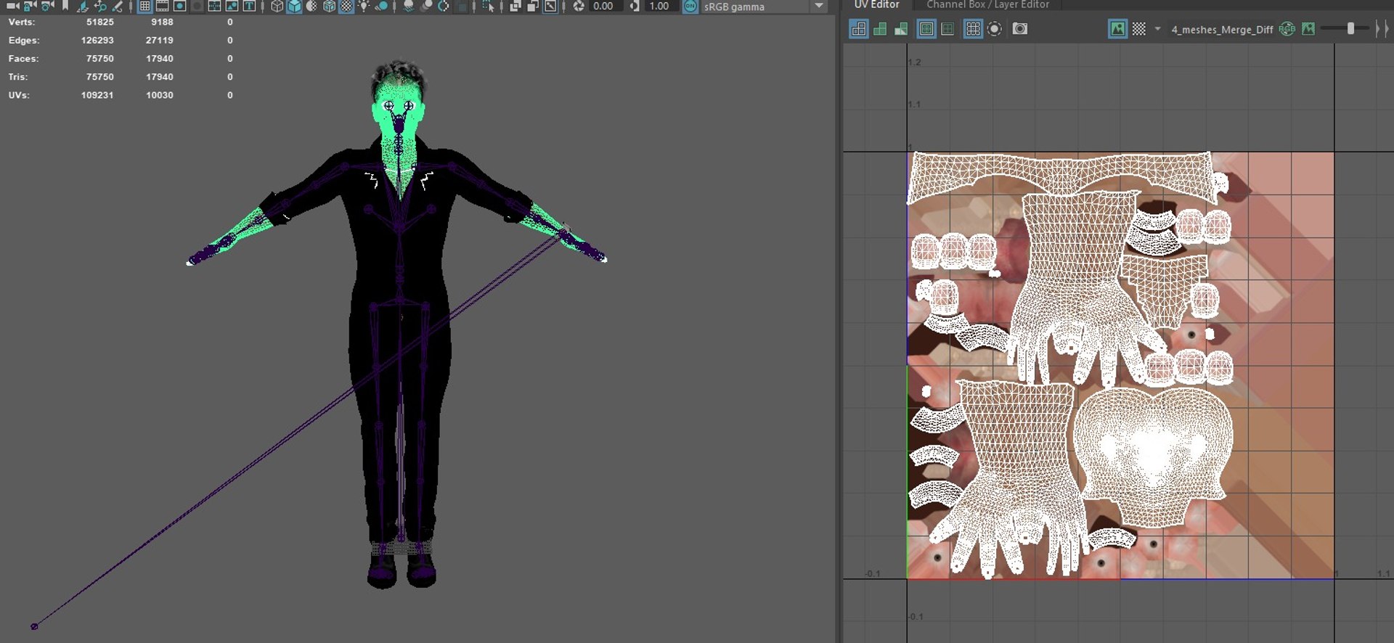
Task: Toggle the Field Chart icon
Action: point(197,6)
